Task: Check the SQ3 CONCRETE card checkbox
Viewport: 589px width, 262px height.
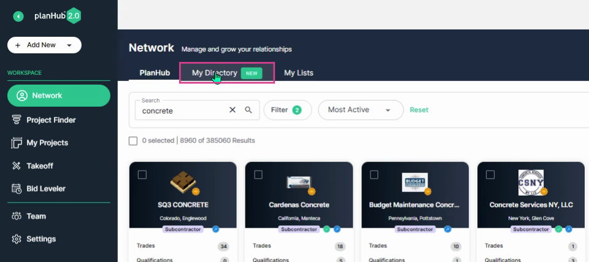Action: click(142, 175)
